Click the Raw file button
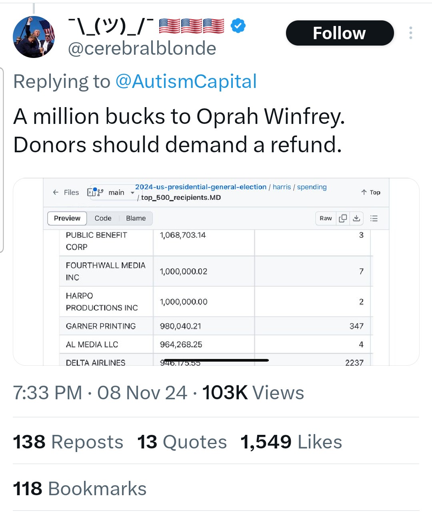Image resolution: width=432 pixels, height=512 pixels. (x=326, y=218)
